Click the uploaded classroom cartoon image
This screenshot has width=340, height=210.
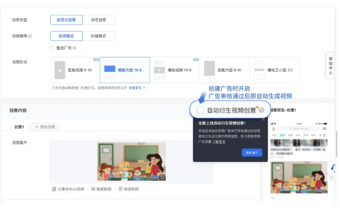131,161
